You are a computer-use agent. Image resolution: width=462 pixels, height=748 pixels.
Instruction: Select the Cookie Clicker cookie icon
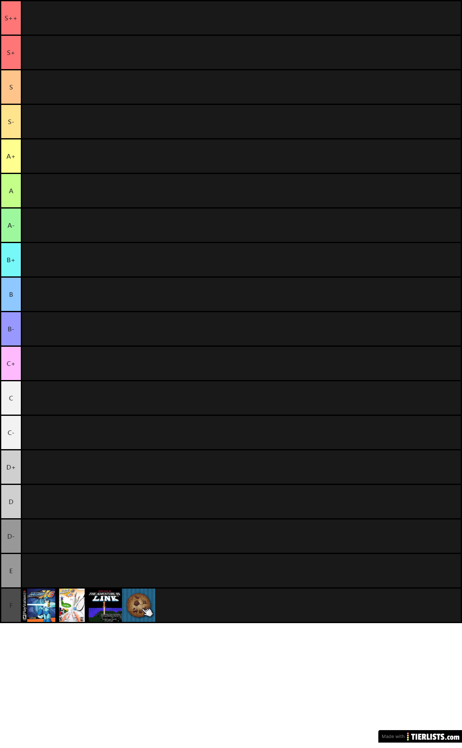click(139, 605)
